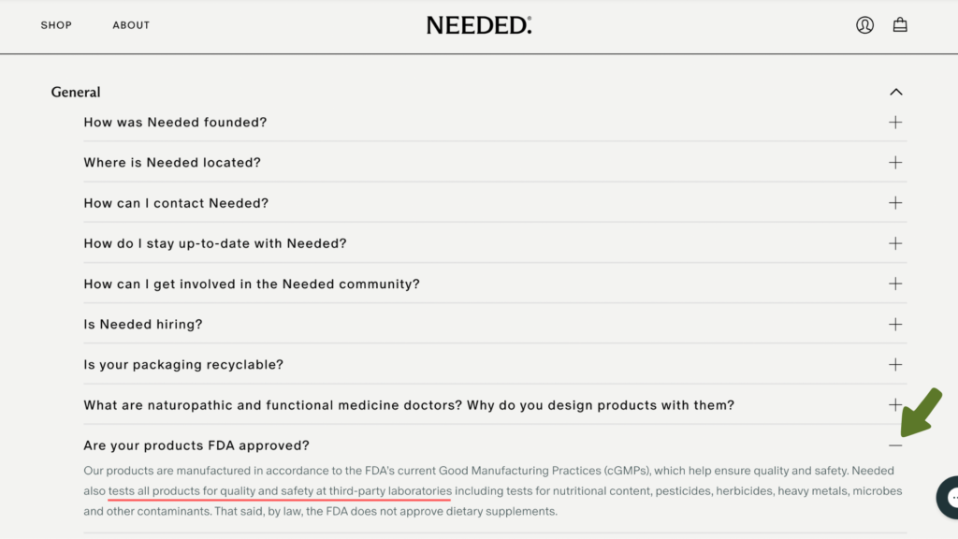Click 'Are your products FDA approved?' question text
The width and height of the screenshot is (958, 539).
(196, 445)
